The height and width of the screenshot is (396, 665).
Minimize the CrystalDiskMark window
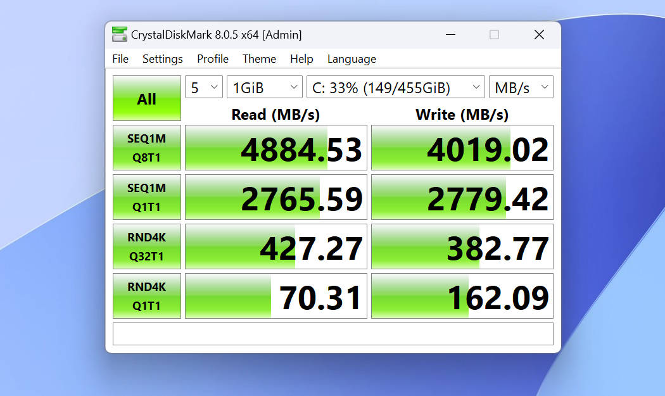(x=450, y=34)
